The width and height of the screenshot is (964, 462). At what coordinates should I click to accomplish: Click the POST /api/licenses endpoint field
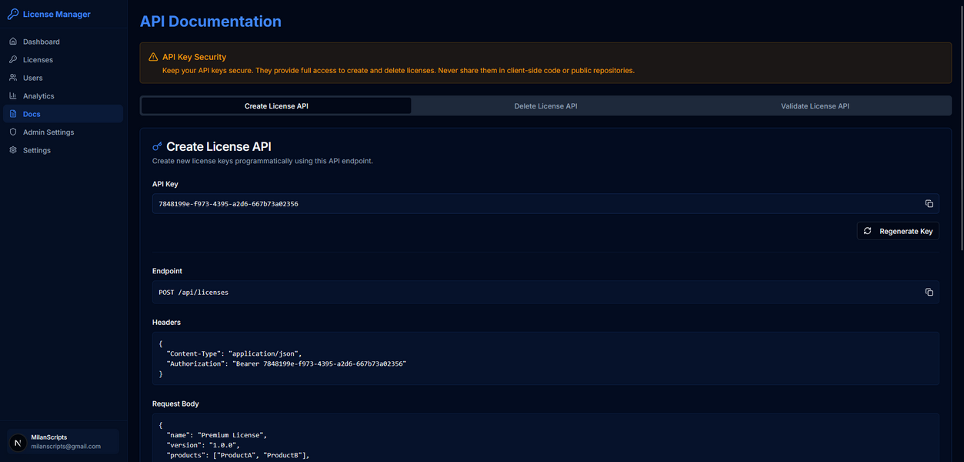pyautogui.click(x=545, y=292)
